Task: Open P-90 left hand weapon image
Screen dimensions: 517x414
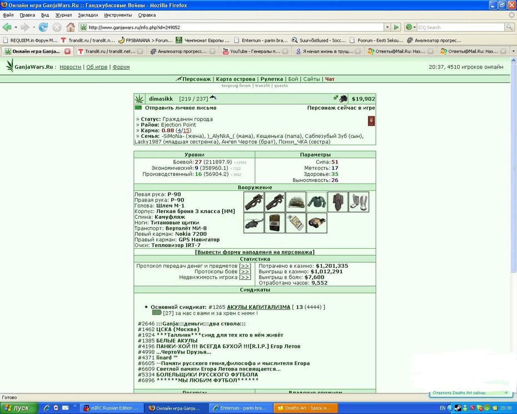Action: pyautogui.click(x=253, y=202)
